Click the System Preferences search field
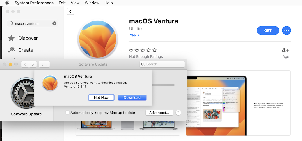302x141 pixels. [162, 64]
